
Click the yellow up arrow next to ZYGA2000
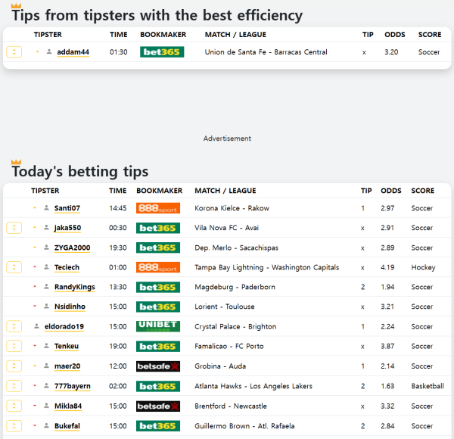pos(35,248)
